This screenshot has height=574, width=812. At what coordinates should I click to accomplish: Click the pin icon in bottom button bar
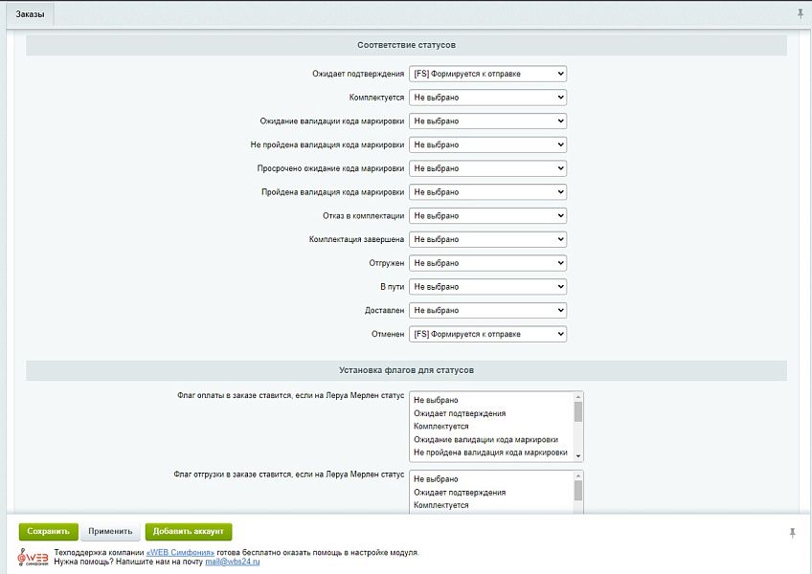point(792,533)
